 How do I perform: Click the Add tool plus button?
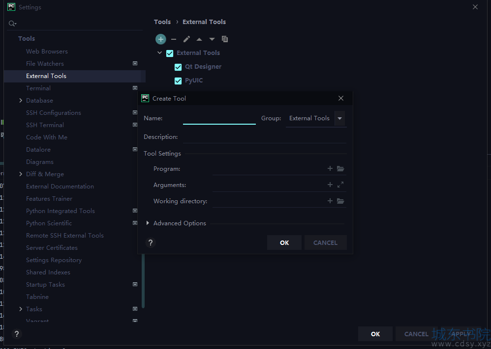161,39
